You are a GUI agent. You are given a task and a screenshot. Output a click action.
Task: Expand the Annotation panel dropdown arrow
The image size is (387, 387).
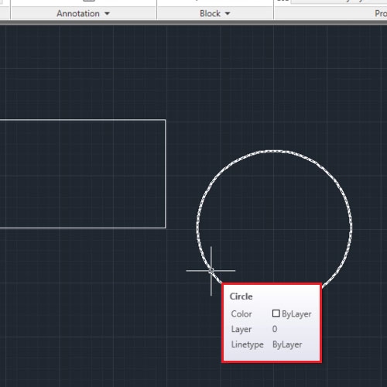coord(107,14)
